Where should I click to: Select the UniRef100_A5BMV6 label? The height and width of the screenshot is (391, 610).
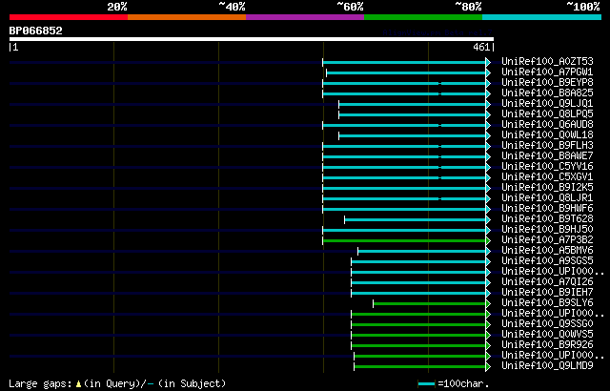pyautogui.click(x=547, y=251)
